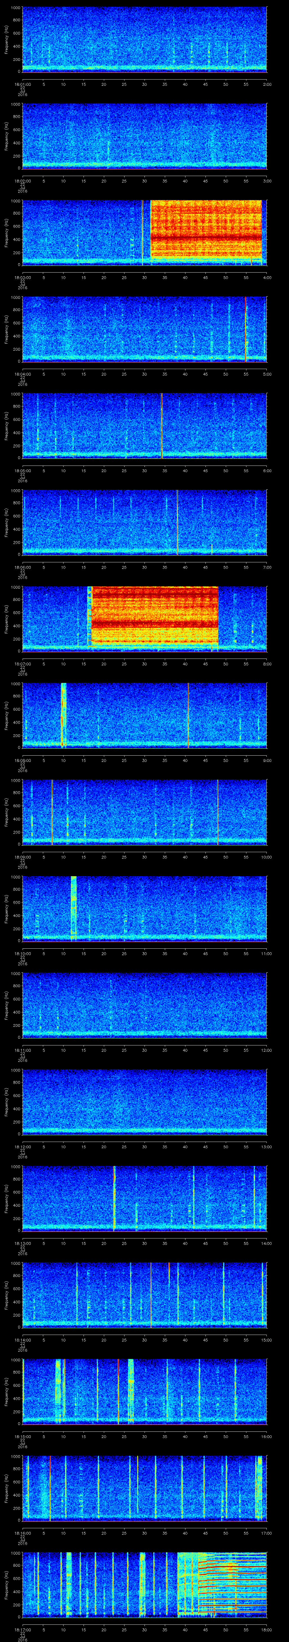Click the red line near 23 s in the 18:15:00 panel

coord(118,1392)
